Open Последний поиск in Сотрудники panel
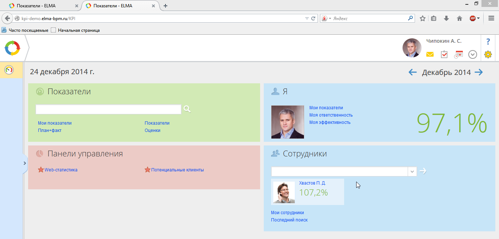 click(289, 220)
